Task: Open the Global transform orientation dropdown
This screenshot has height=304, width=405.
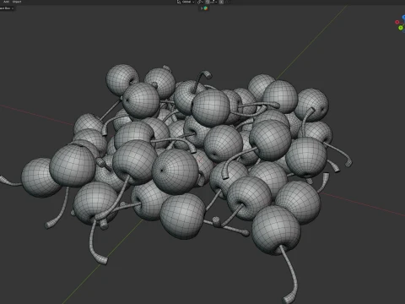Action: (186, 2)
